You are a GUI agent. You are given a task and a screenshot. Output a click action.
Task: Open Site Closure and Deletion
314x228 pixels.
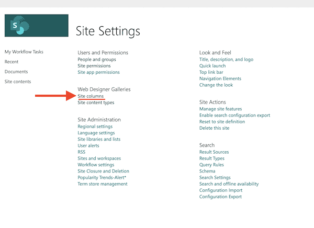tap(103, 171)
